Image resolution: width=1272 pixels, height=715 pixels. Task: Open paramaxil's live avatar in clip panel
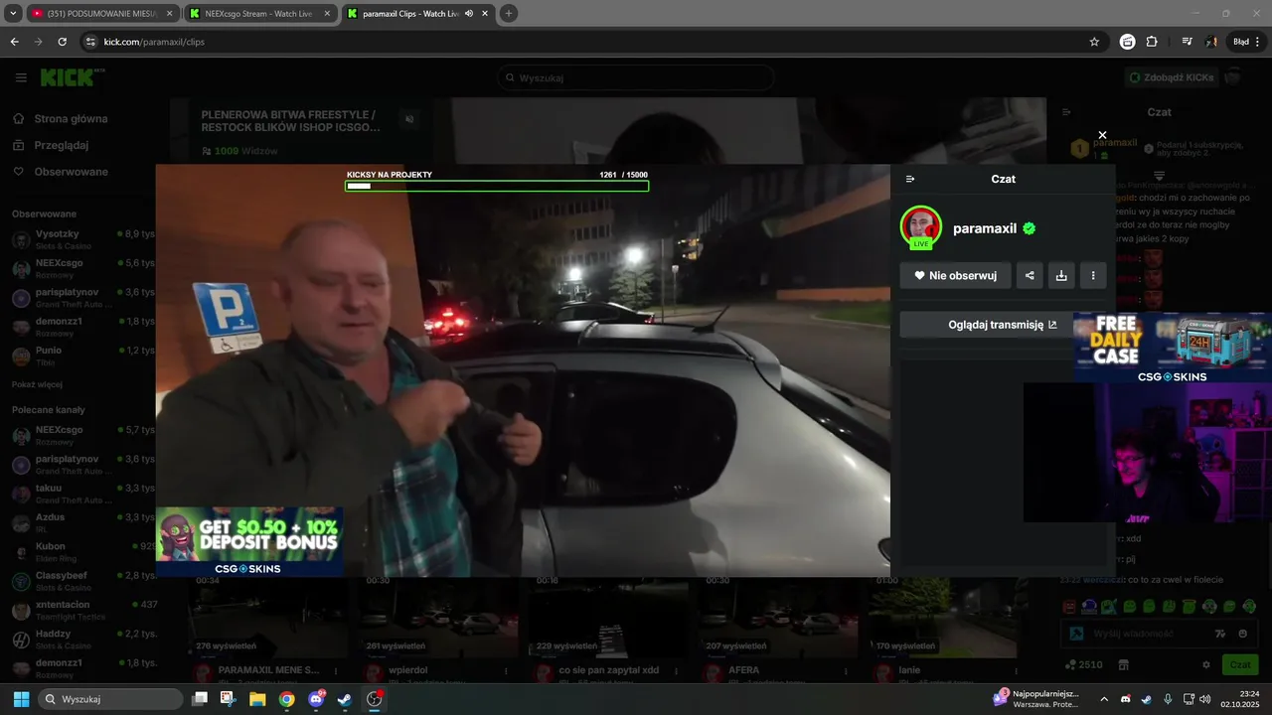pos(921,227)
